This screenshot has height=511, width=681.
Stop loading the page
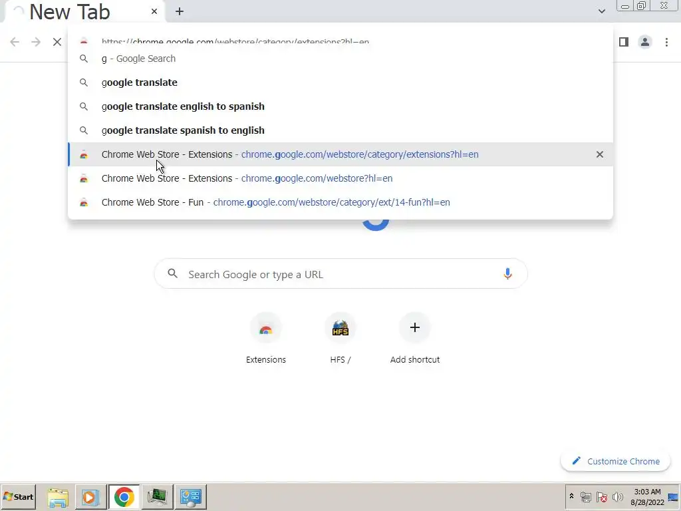click(57, 42)
